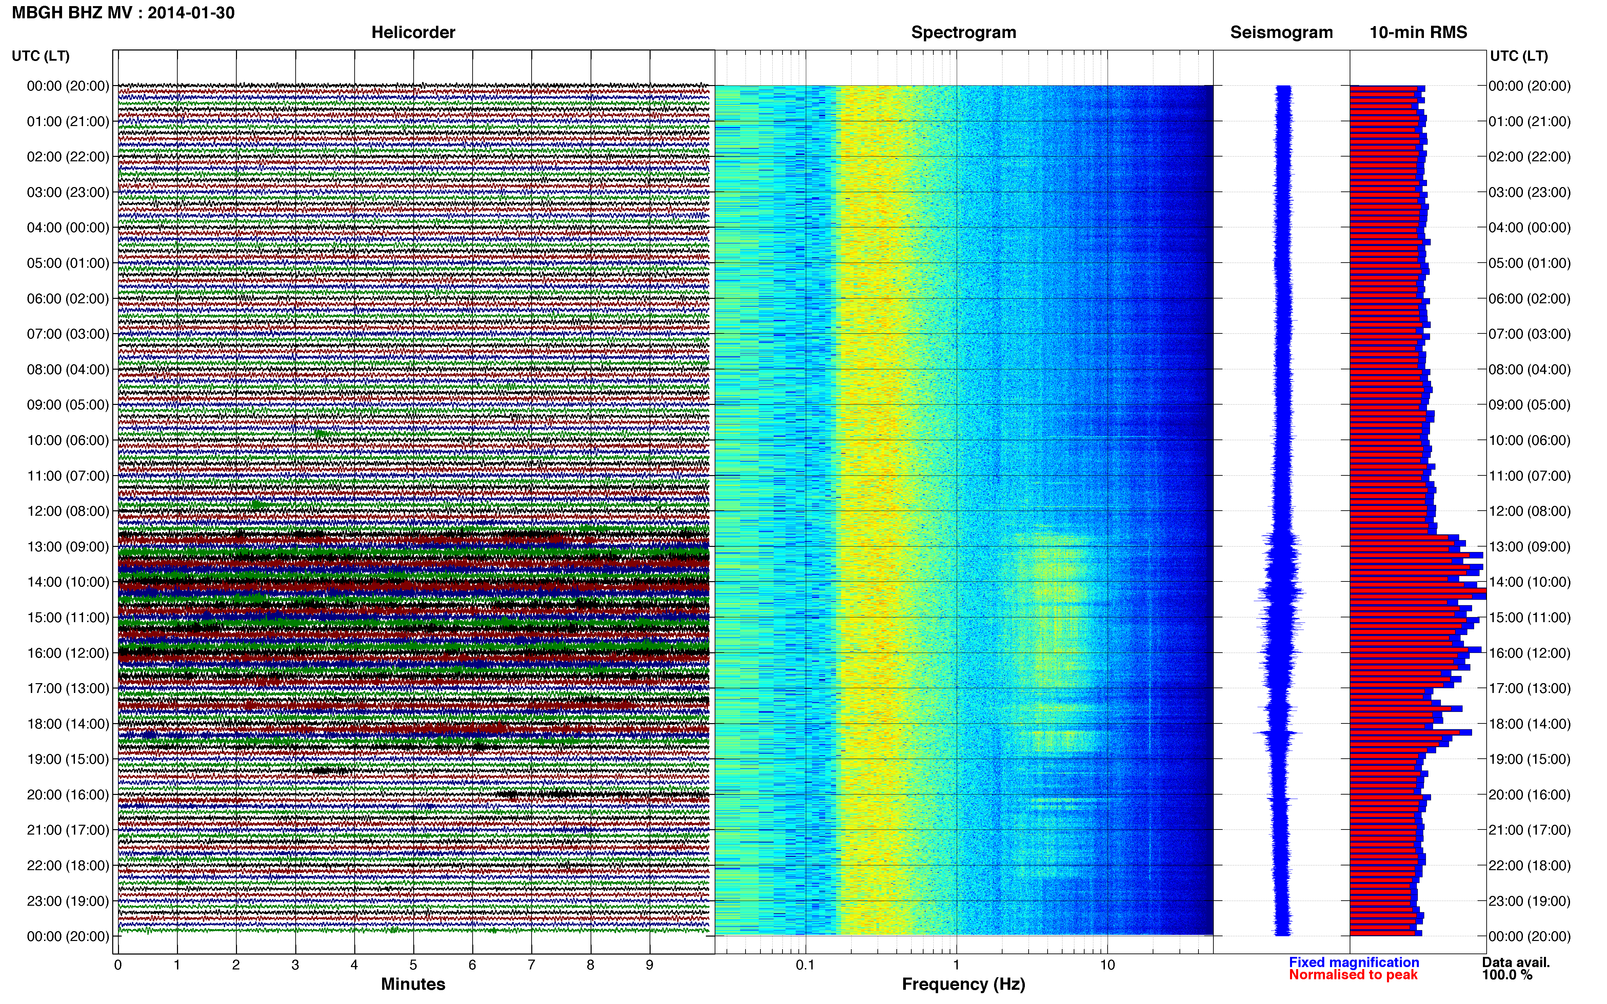
Task: Click the left '08:00 (04:00)' time label
Action: 68,369
